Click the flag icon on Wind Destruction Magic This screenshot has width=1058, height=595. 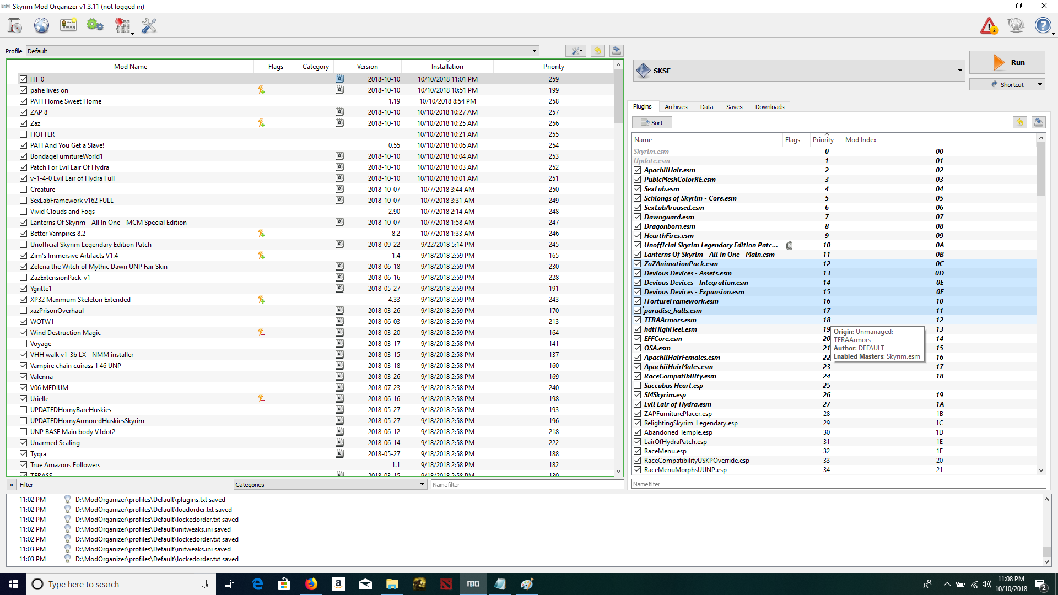(261, 332)
